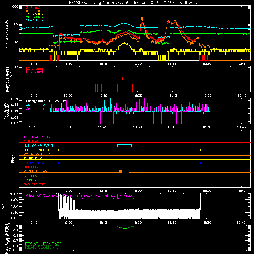This screenshot has height=254, width=254.
Task: Click 16:00 time tick of counts panel
Action: [x=137, y=64]
